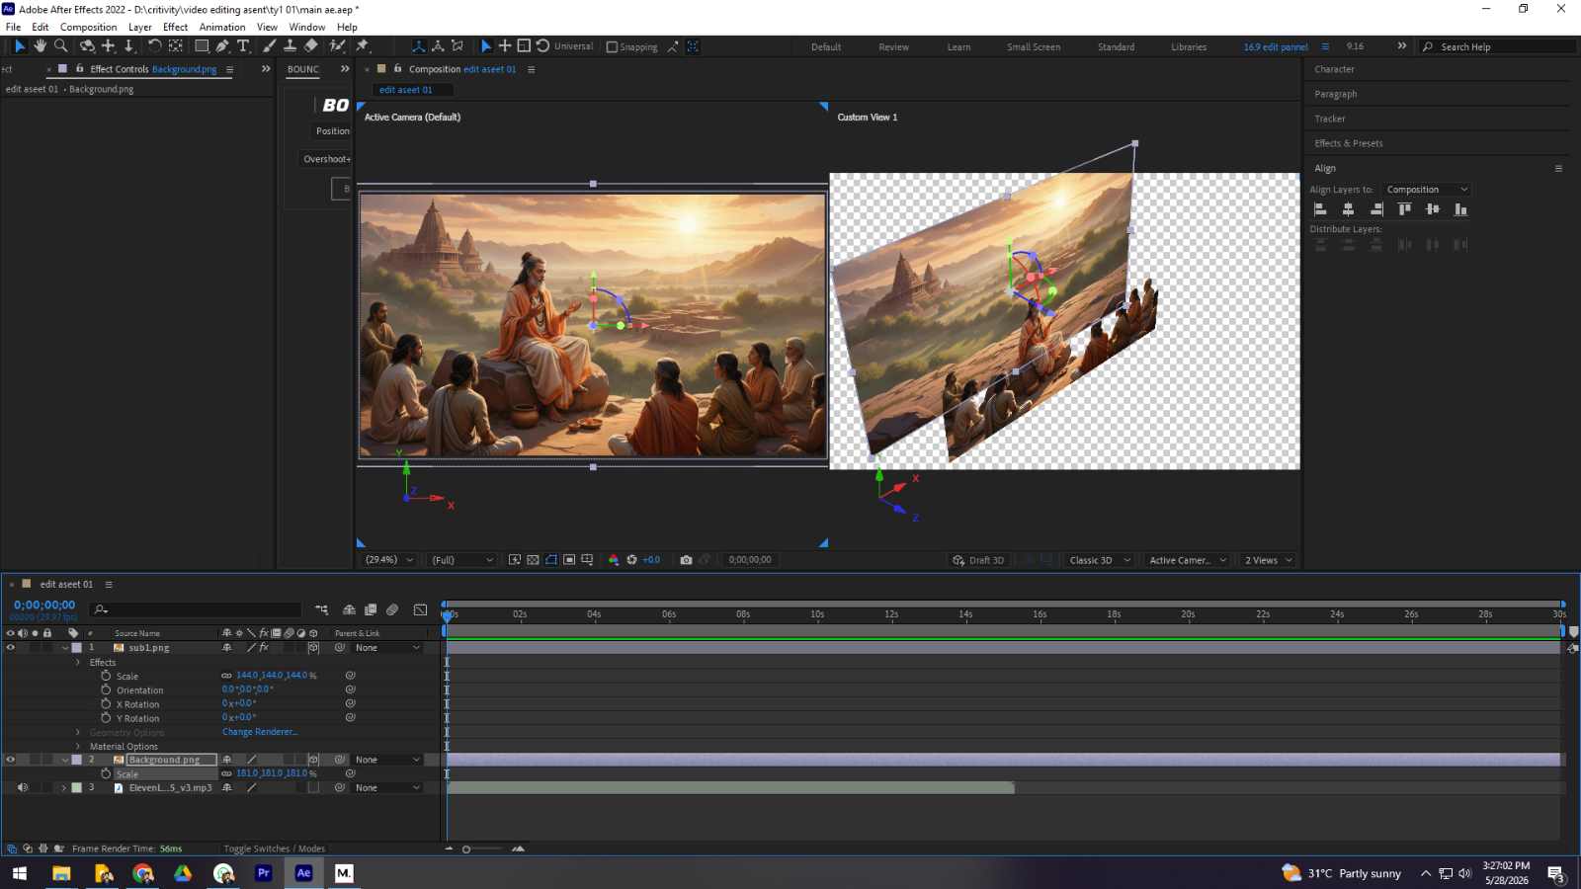Toggle X Rotation stopwatch

[106, 703]
